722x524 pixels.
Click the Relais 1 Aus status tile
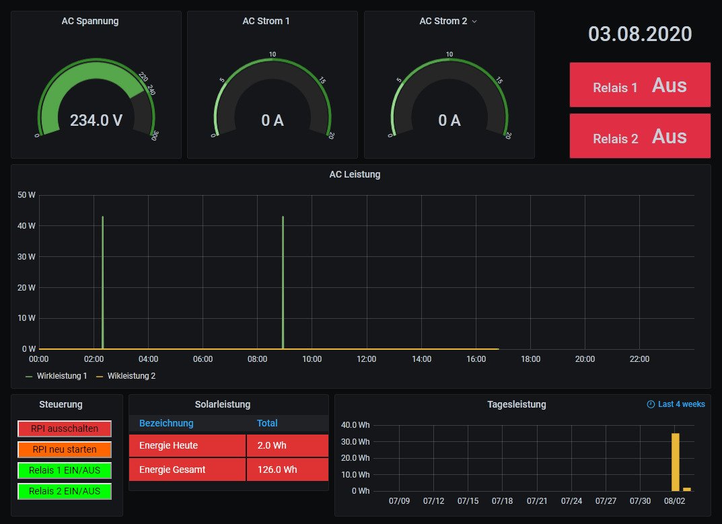point(640,85)
